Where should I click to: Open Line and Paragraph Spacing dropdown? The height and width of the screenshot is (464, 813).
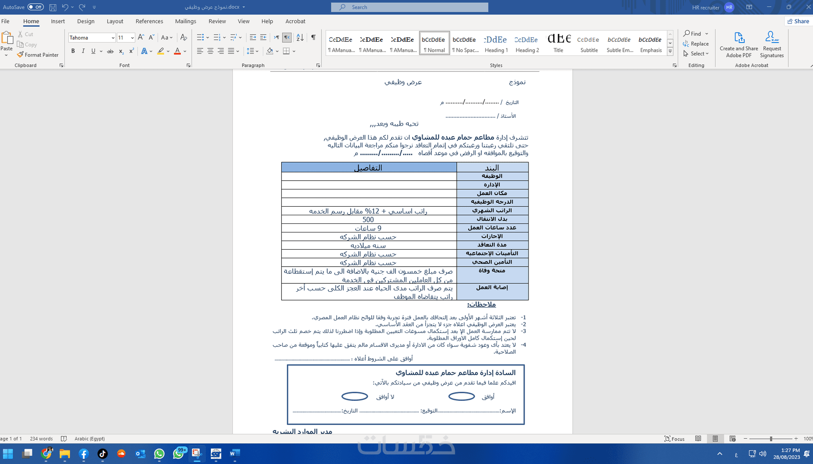pos(253,51)
